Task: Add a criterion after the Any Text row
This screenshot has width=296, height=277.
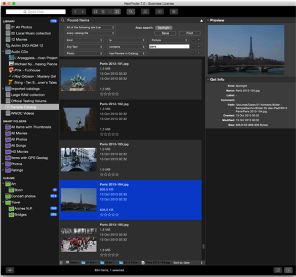Action: [x=199, y=46]
